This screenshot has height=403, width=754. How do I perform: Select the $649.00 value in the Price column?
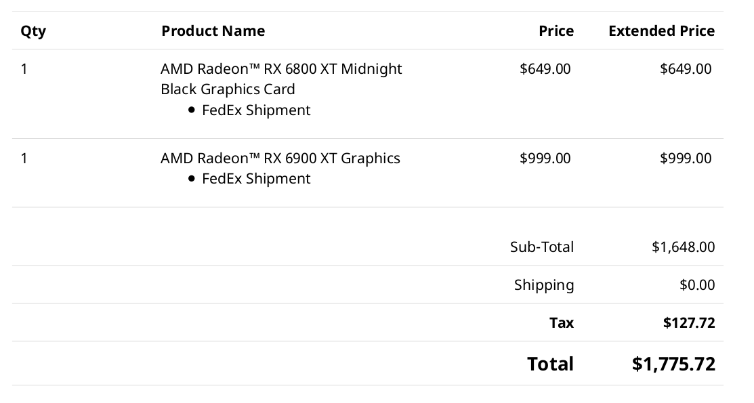pyautogui.click(x=545, y=69)
